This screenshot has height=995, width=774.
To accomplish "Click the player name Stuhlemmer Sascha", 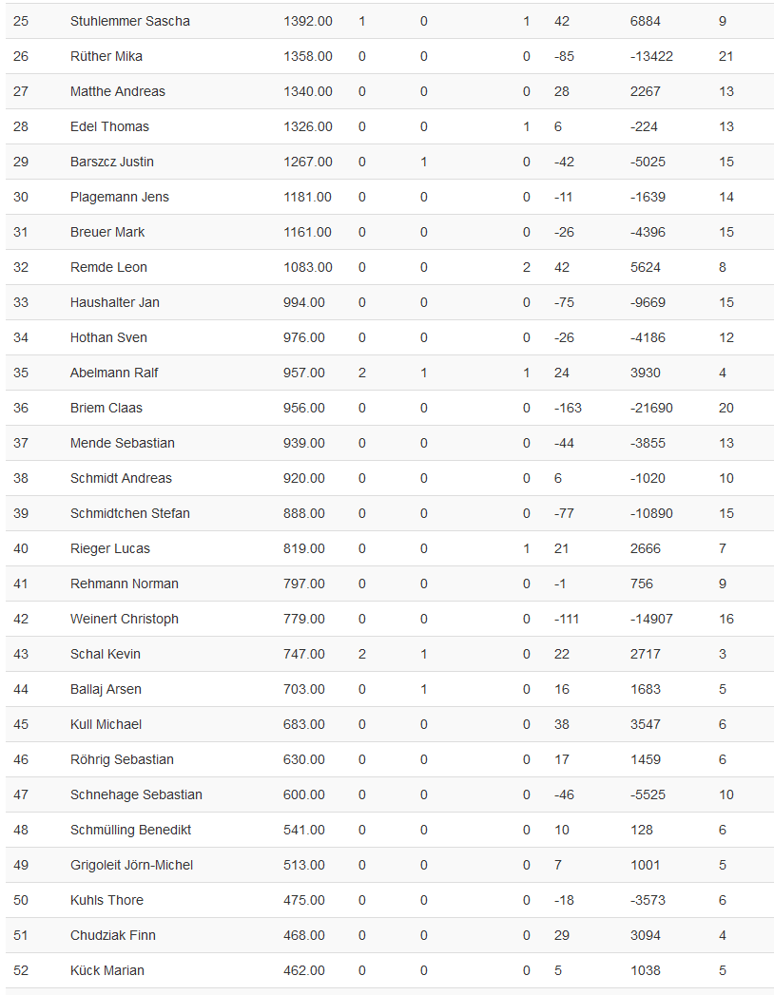I will pyautogui.click(x=129, y=21).
